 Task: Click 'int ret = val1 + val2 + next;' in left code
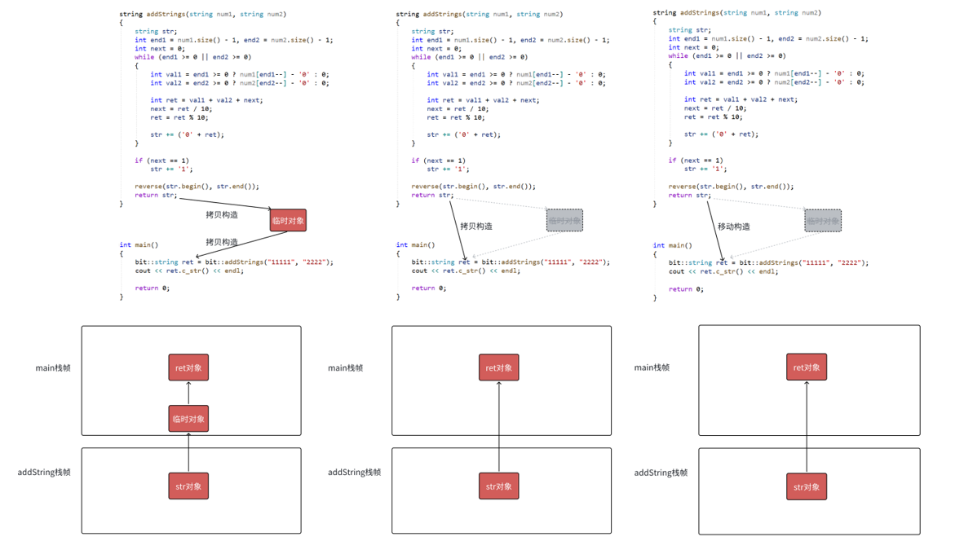(206, 100)
